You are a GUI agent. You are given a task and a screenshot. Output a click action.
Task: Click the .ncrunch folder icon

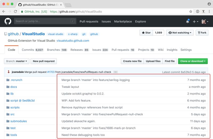(x=8, y=80)
